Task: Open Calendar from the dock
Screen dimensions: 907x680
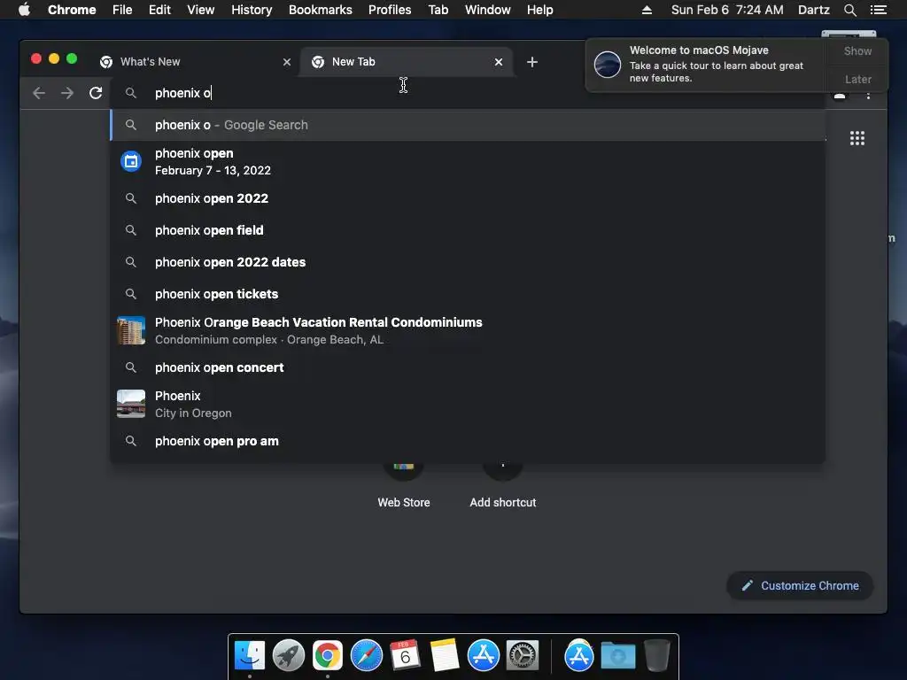Action: point(406,656)
